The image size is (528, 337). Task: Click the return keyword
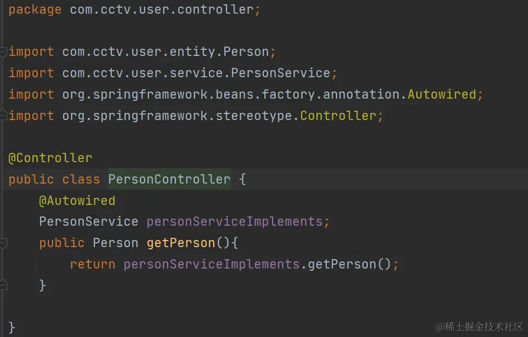[x=92, y=264]
